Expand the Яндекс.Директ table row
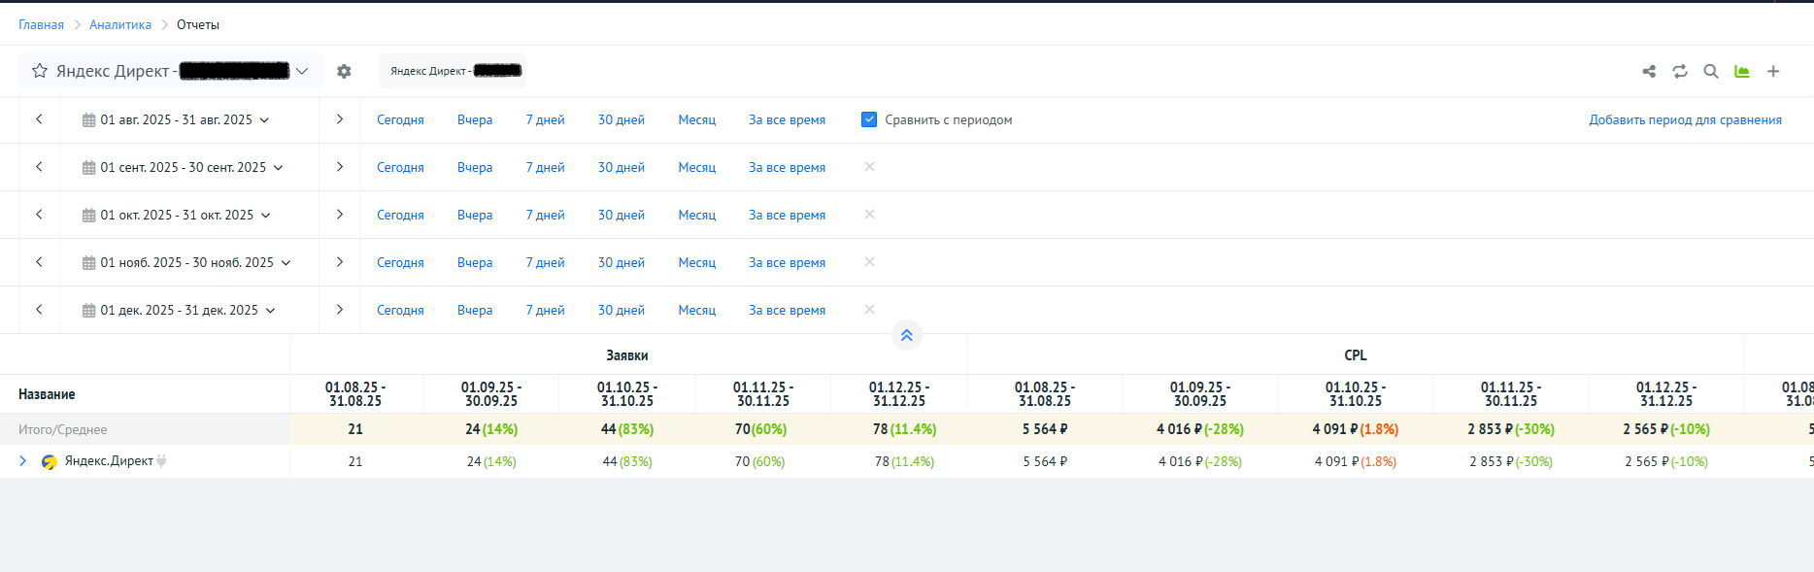 [22, 461]
